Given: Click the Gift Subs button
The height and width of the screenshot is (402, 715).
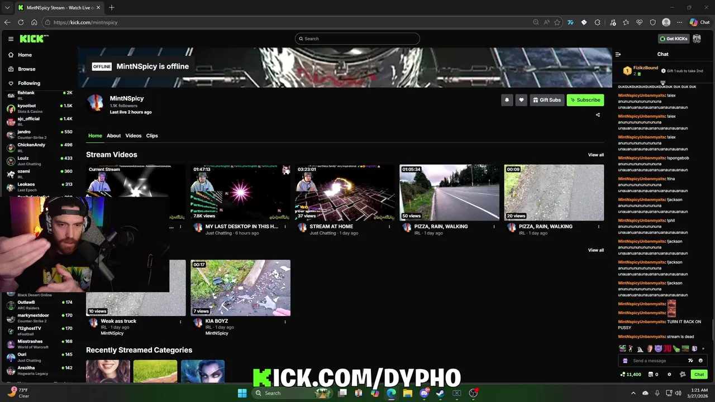Looking at the screenshot, I should pyautogui.click(x=547, y=100).
